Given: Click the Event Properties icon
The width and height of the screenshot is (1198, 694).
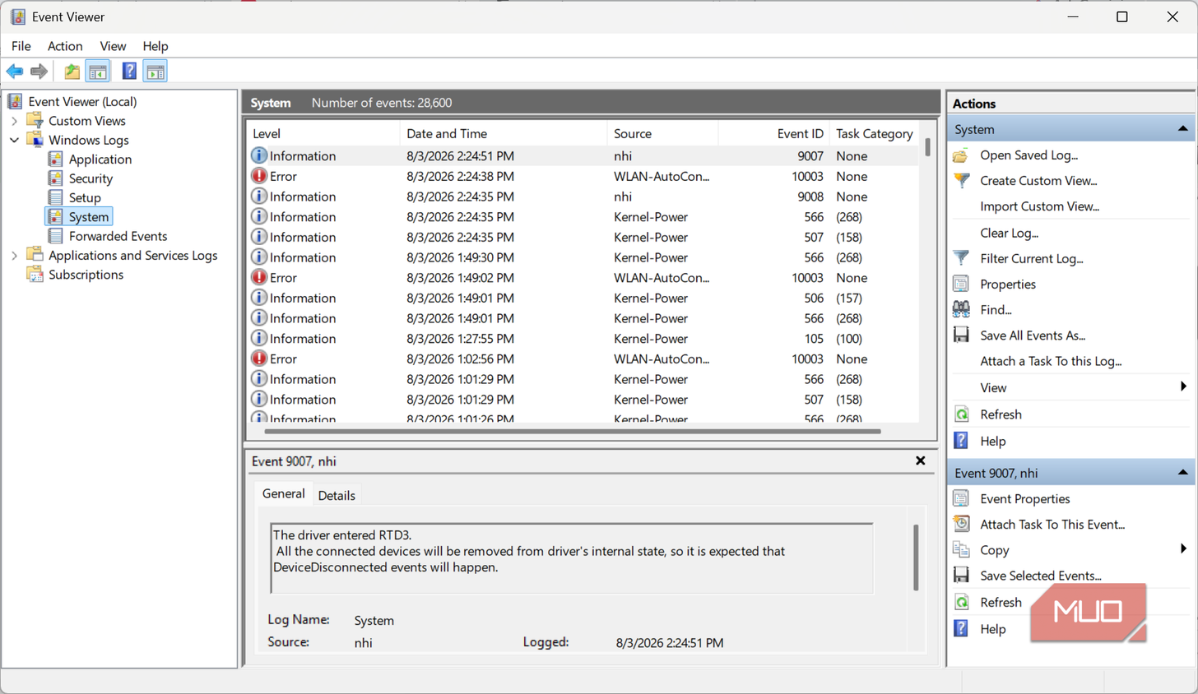Looking at the screenshot, I should click(x=961, y=498).
